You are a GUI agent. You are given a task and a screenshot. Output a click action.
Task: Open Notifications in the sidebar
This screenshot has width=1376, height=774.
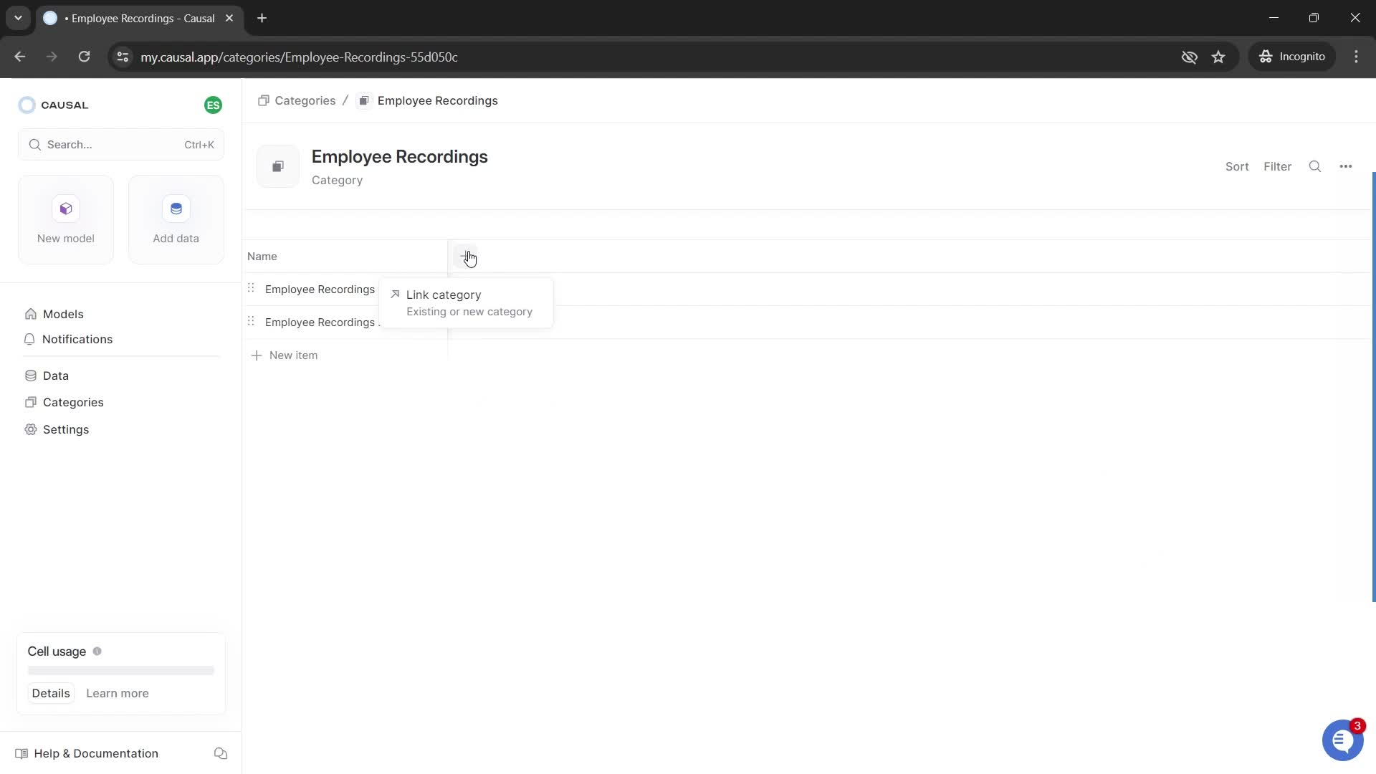click(77, 339)
